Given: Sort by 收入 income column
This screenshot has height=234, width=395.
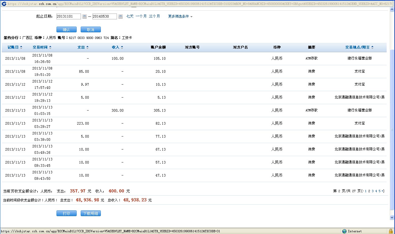Looking at the screenshot, I should pos(117,47).
